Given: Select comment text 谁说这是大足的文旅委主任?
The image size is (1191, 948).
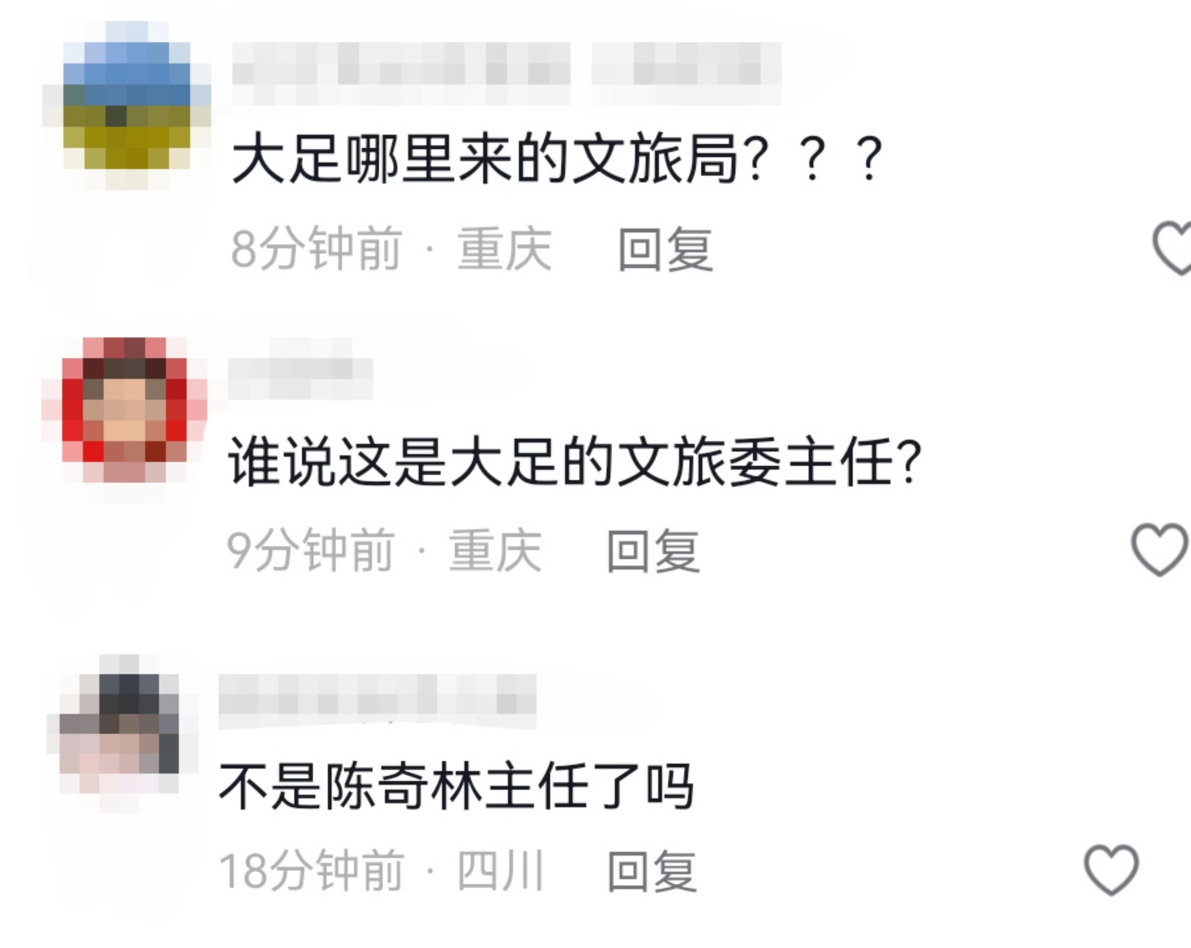Looking at the screenshot, I should (575, 462).
